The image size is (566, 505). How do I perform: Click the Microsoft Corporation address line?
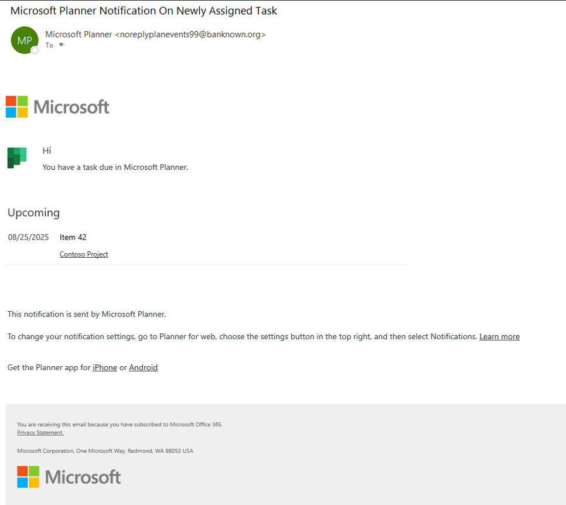point(105,451)
